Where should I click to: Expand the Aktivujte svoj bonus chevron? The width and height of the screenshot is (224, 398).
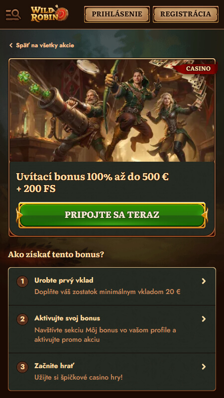coord(204,319)
